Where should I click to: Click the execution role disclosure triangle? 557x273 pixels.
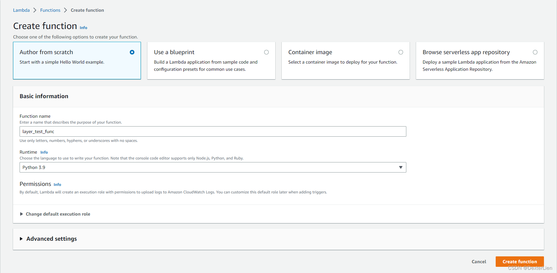pyautogui.click(x=22, y=214)
